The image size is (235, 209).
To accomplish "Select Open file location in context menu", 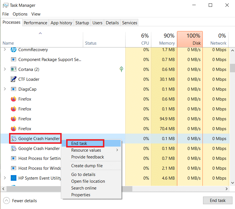I will 88,181.
